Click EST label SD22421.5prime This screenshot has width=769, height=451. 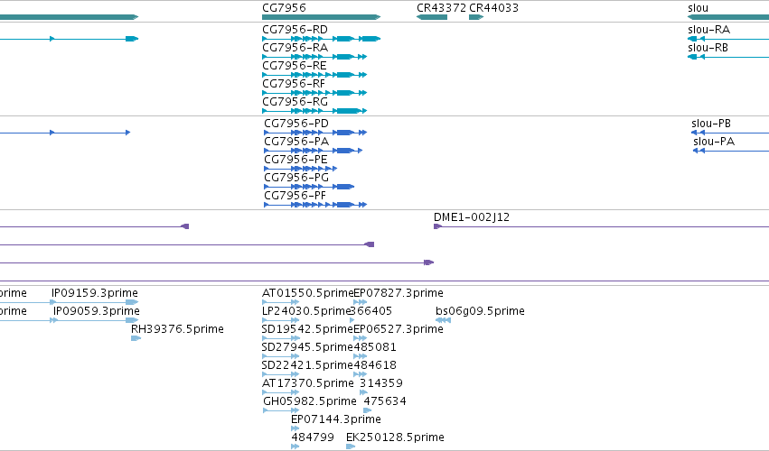tap(307, 365)
